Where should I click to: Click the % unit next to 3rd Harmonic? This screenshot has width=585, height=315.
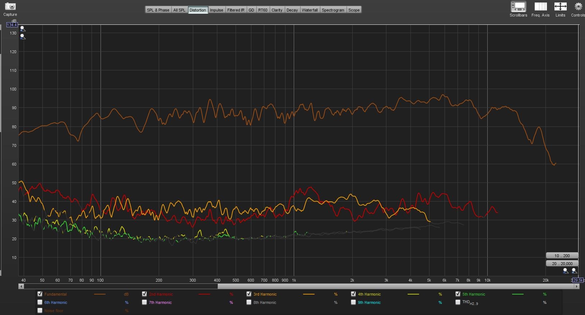[x=336, y=294]
